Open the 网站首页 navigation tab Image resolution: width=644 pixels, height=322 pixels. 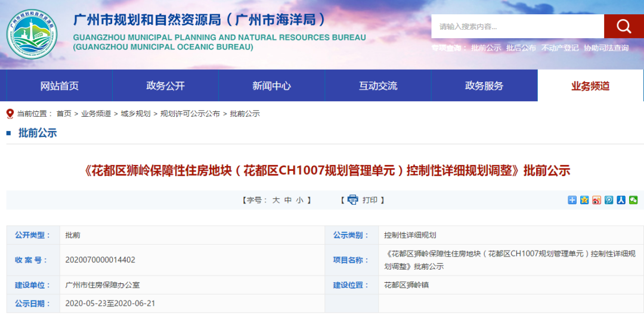[x=60, y=86]
